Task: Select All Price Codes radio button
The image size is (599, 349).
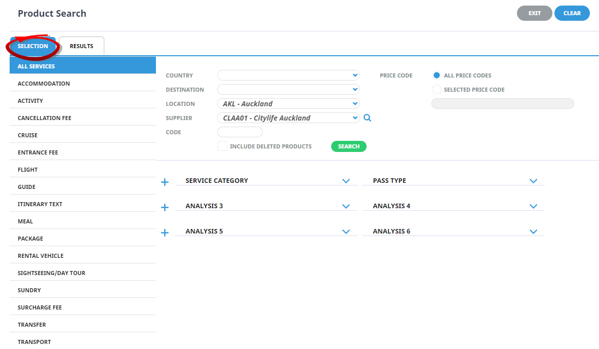Action: tap(436, 75)
